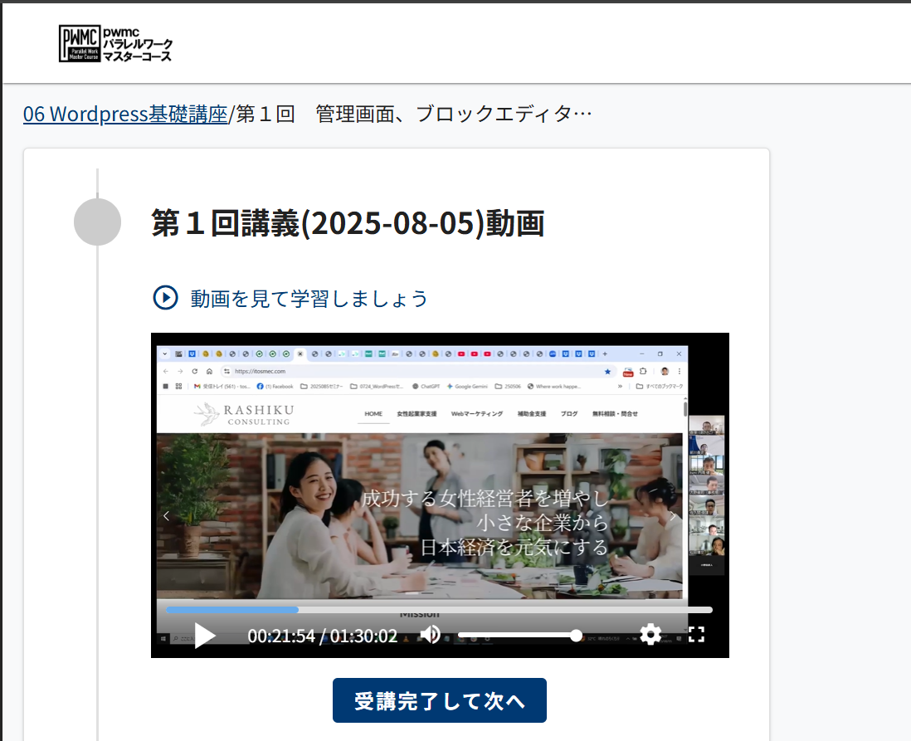Image resolution: width=911 pixels, height=741 pixels.
Task: Open the 06 Wordpress基礎講座 breadcrumb link
Action: click(x=125, y=114)
